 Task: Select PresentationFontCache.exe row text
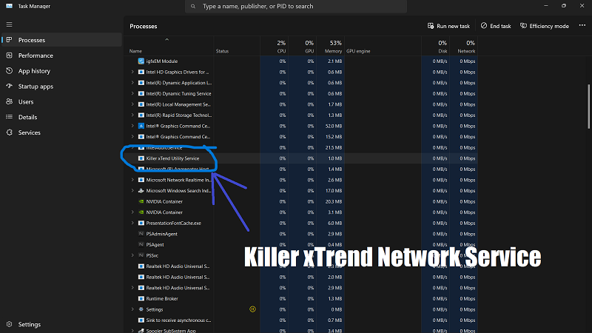coord(173,223)
